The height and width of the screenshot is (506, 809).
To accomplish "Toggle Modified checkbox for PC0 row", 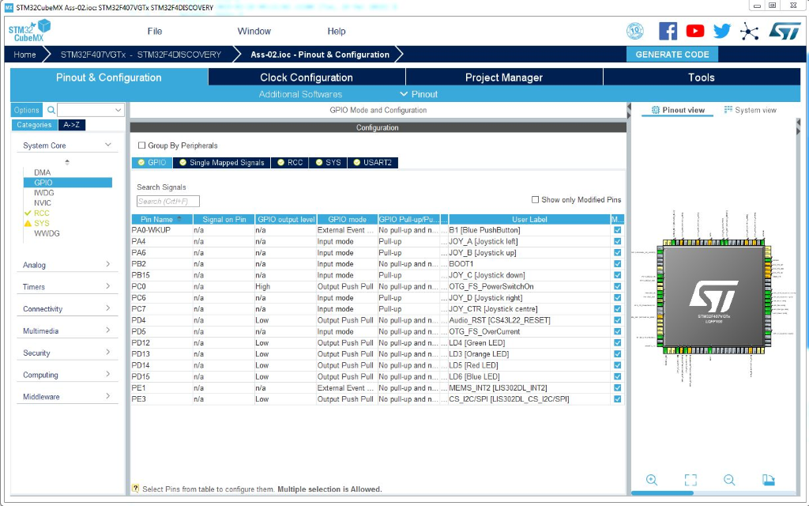I will click(x=618, y=286).
